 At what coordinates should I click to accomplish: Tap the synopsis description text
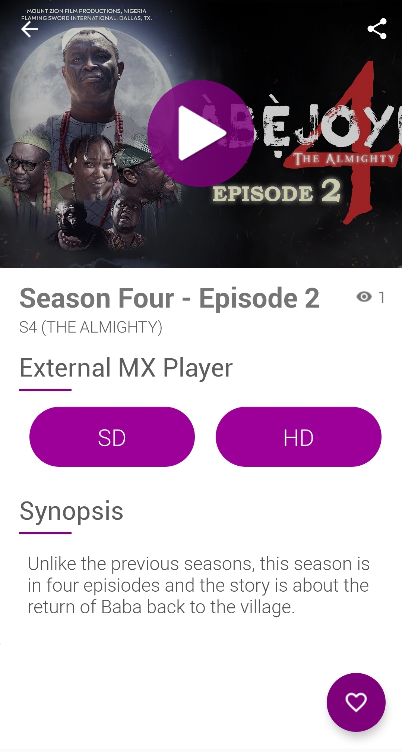pyautogui.click(x=199, y=585)
